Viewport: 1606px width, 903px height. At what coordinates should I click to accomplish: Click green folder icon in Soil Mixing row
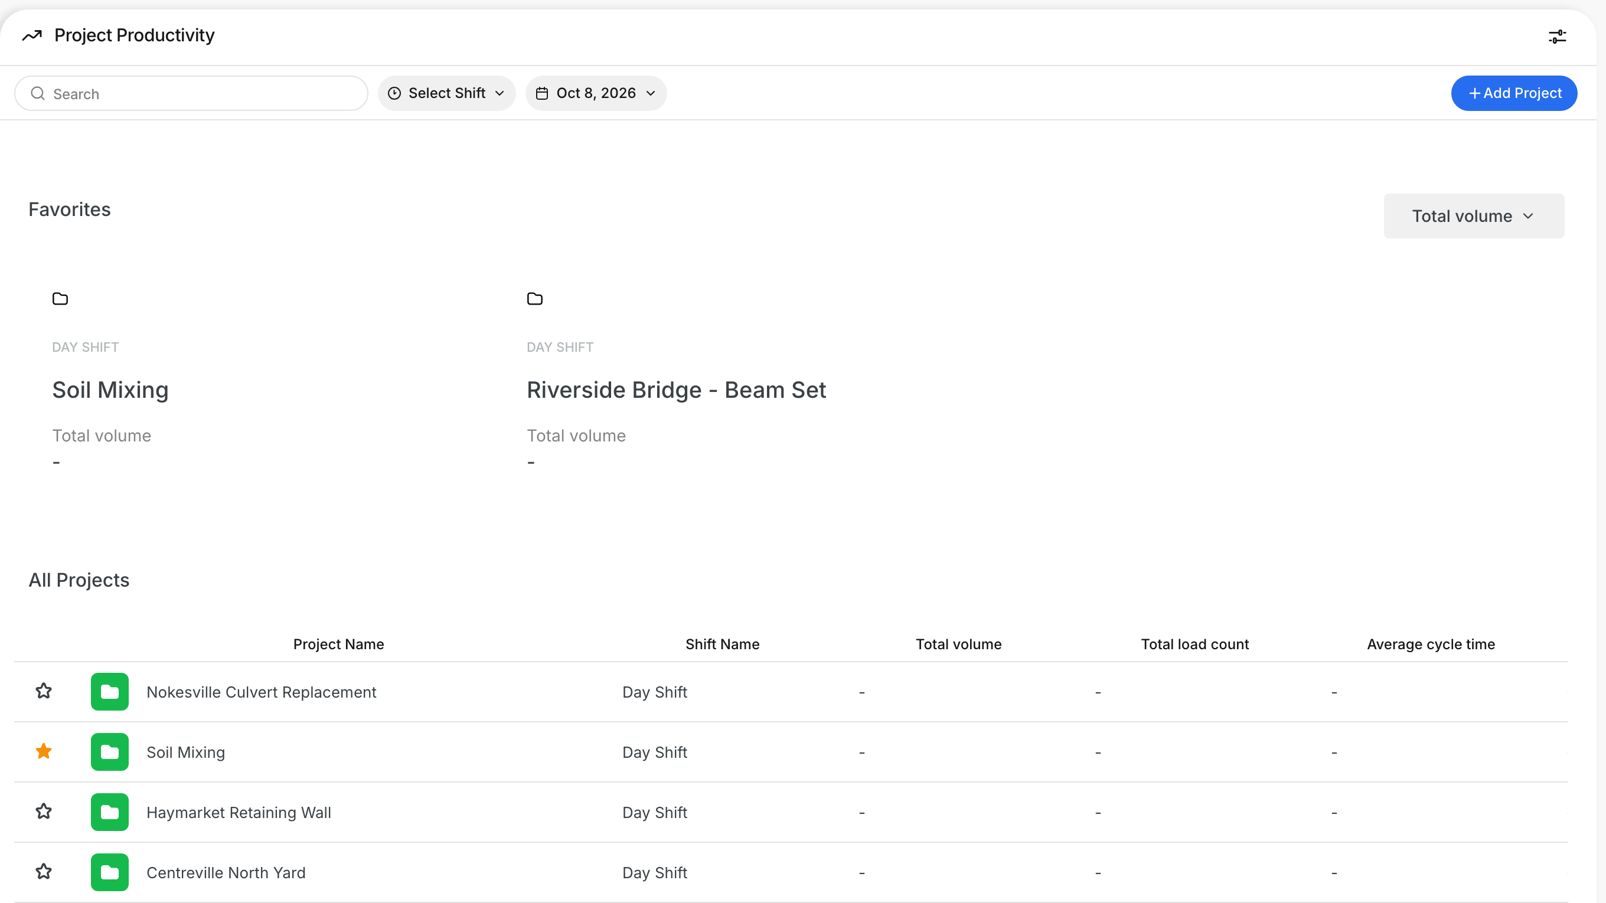pos(110,752)
